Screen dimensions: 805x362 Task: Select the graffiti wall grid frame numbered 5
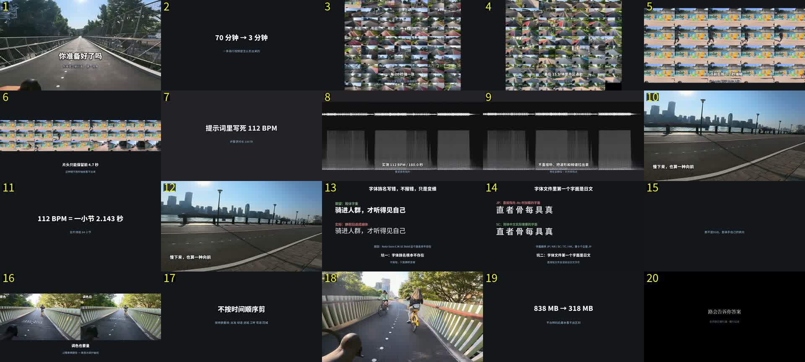(x=724, y=45)
